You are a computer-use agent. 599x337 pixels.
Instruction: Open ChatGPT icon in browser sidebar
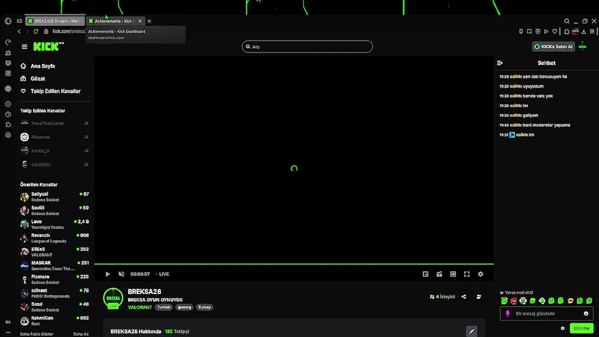click(x=8, y=88)
